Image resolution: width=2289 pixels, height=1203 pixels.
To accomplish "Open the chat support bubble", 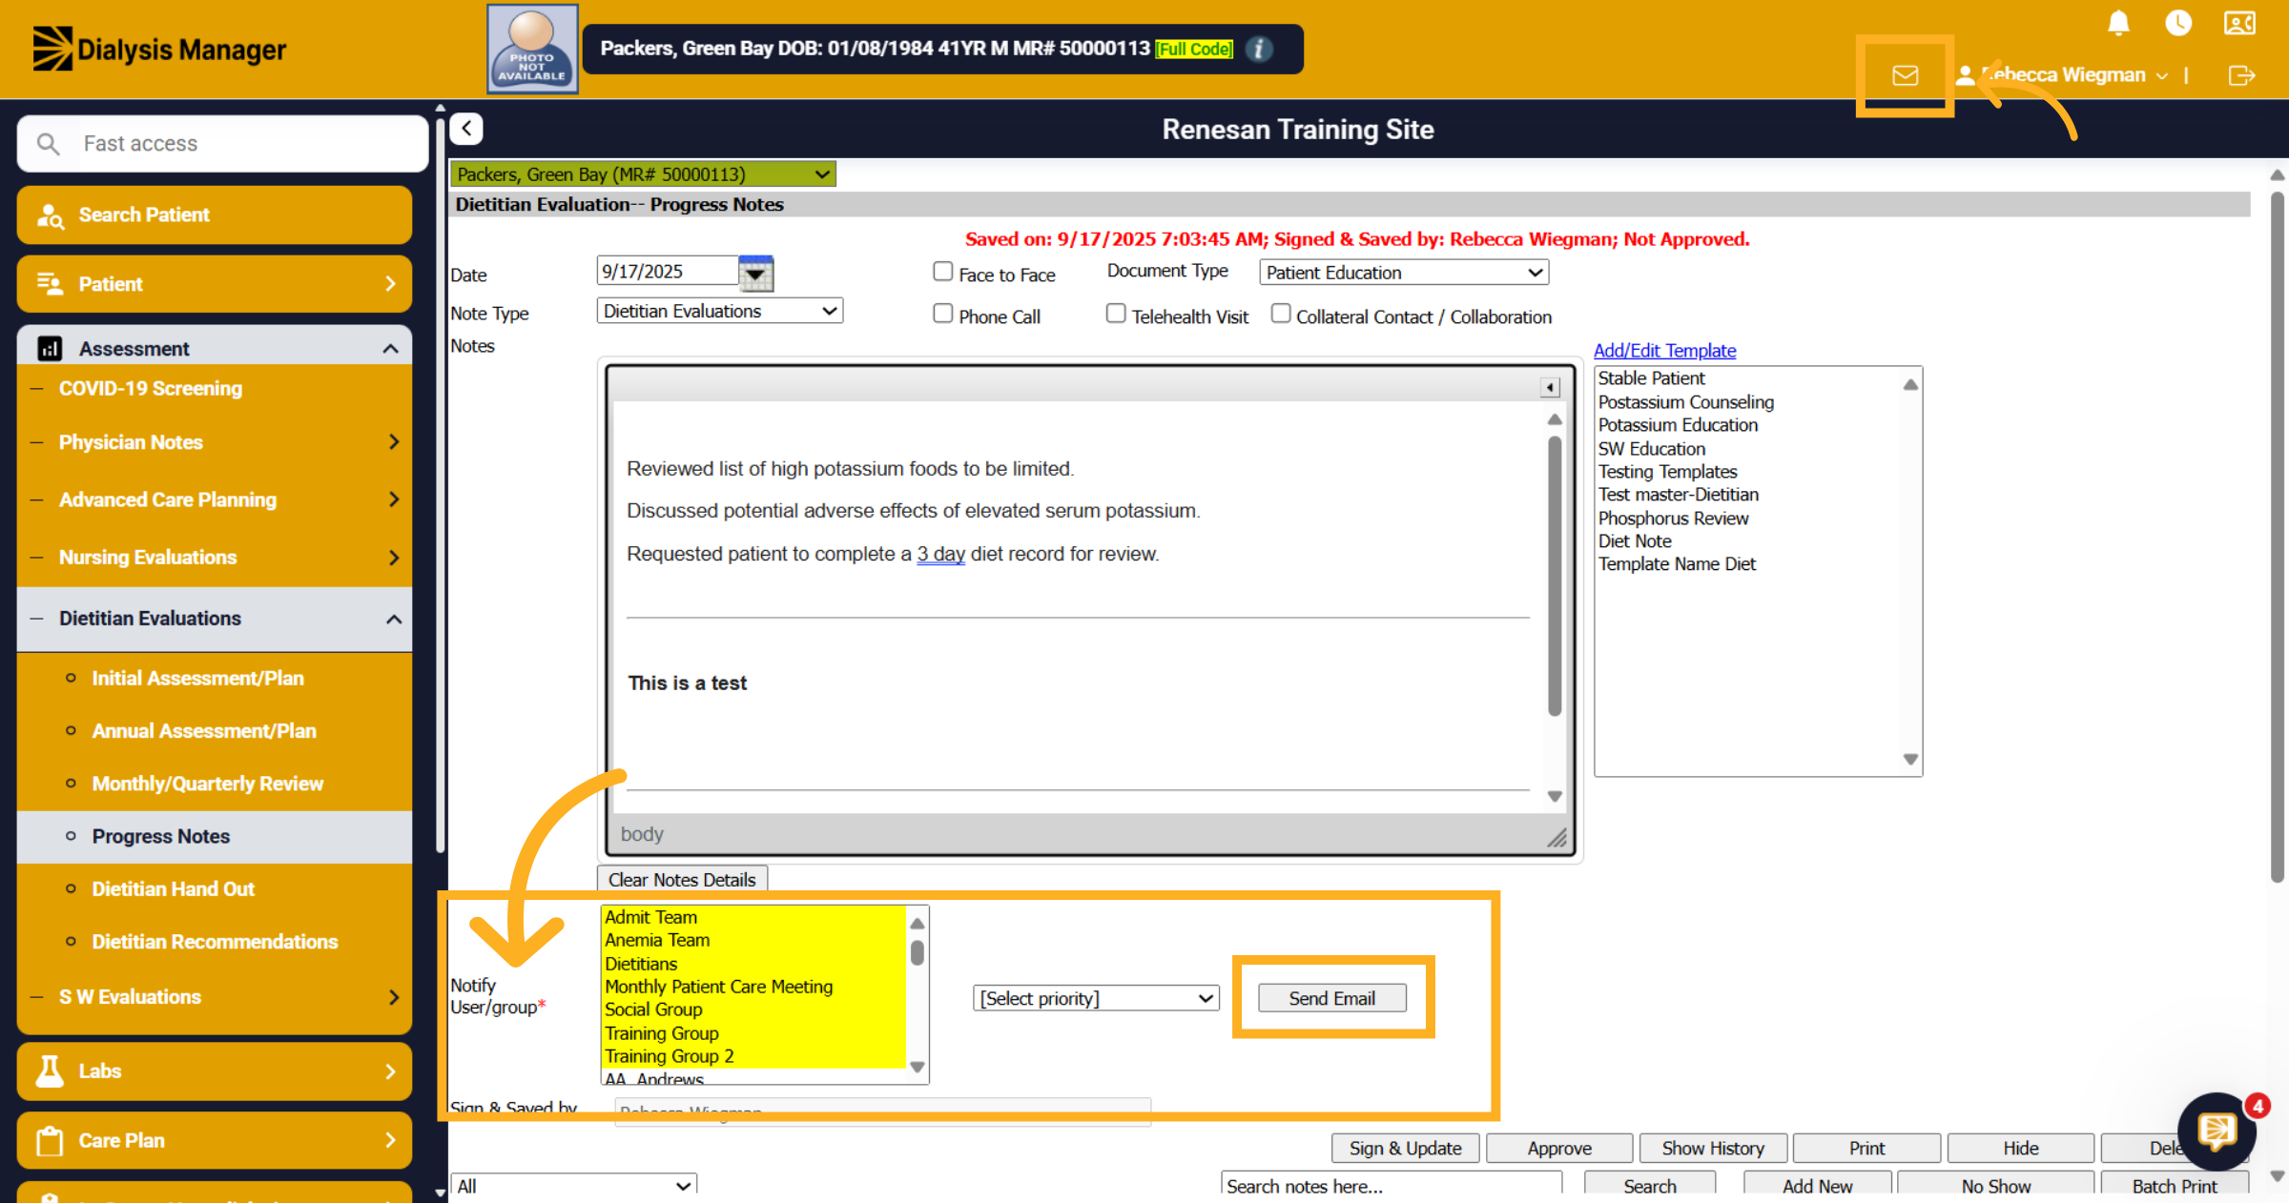I will point(2217,1132).
